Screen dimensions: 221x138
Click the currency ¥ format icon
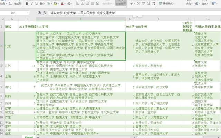pyautogui.click(x=131, y=3)
